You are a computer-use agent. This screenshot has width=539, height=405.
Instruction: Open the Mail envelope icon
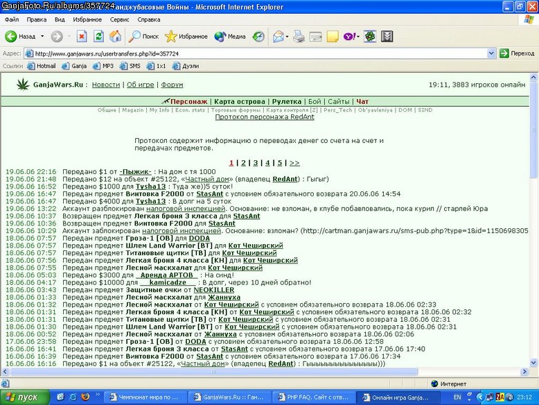(x=278, y=37)
